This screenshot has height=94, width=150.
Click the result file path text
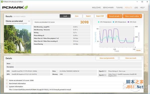(40, 90)
